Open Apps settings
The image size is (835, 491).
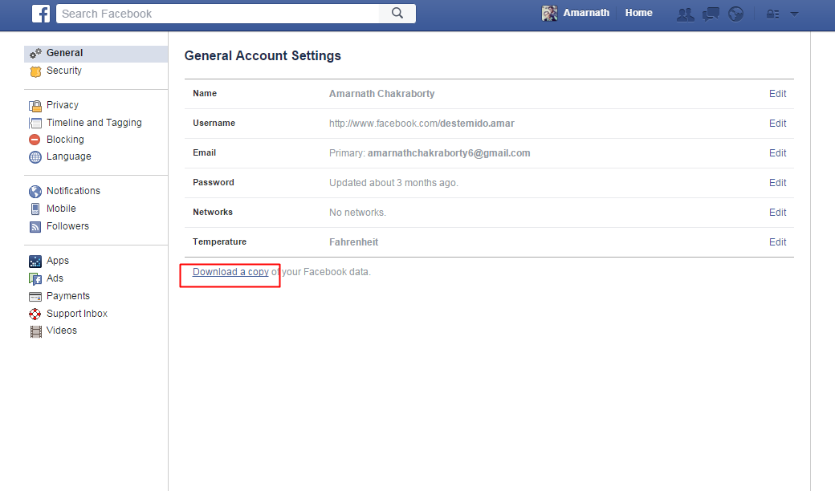58,261
